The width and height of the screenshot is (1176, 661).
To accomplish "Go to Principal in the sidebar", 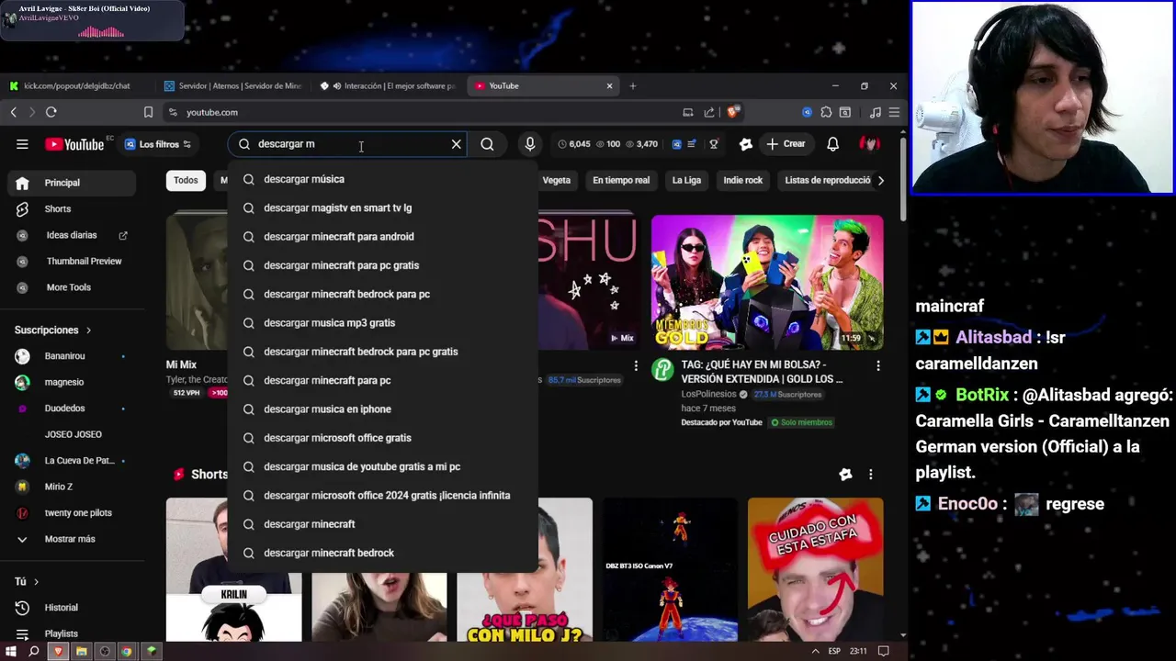I will tap(72, 183).
